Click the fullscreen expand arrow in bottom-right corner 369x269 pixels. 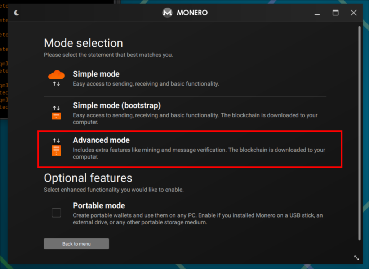coord(356,257)
